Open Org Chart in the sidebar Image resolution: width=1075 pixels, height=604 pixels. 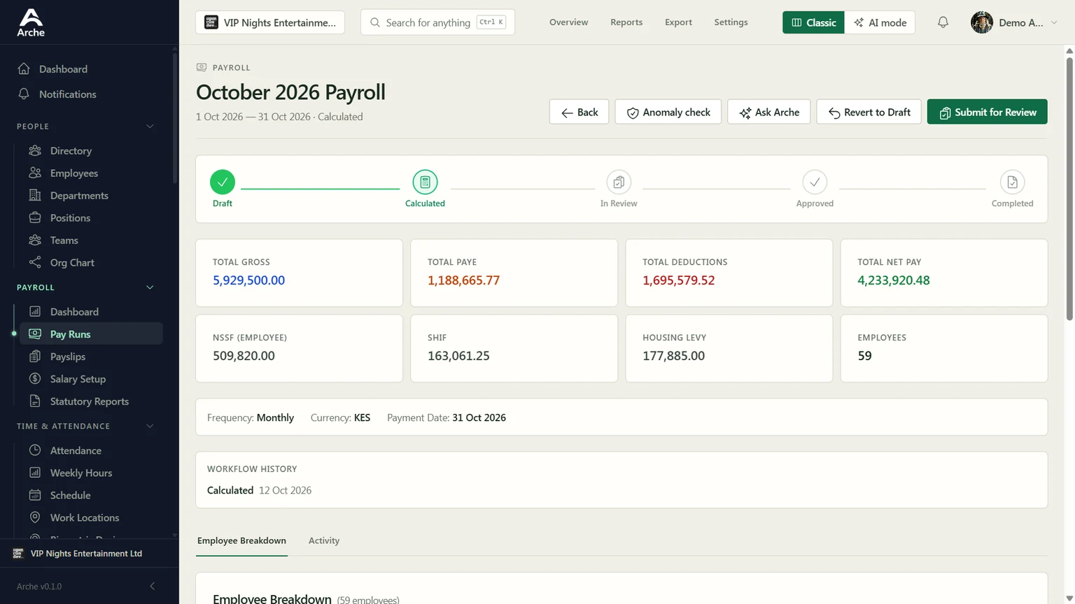pyautogui.click(x=91, y=263)
